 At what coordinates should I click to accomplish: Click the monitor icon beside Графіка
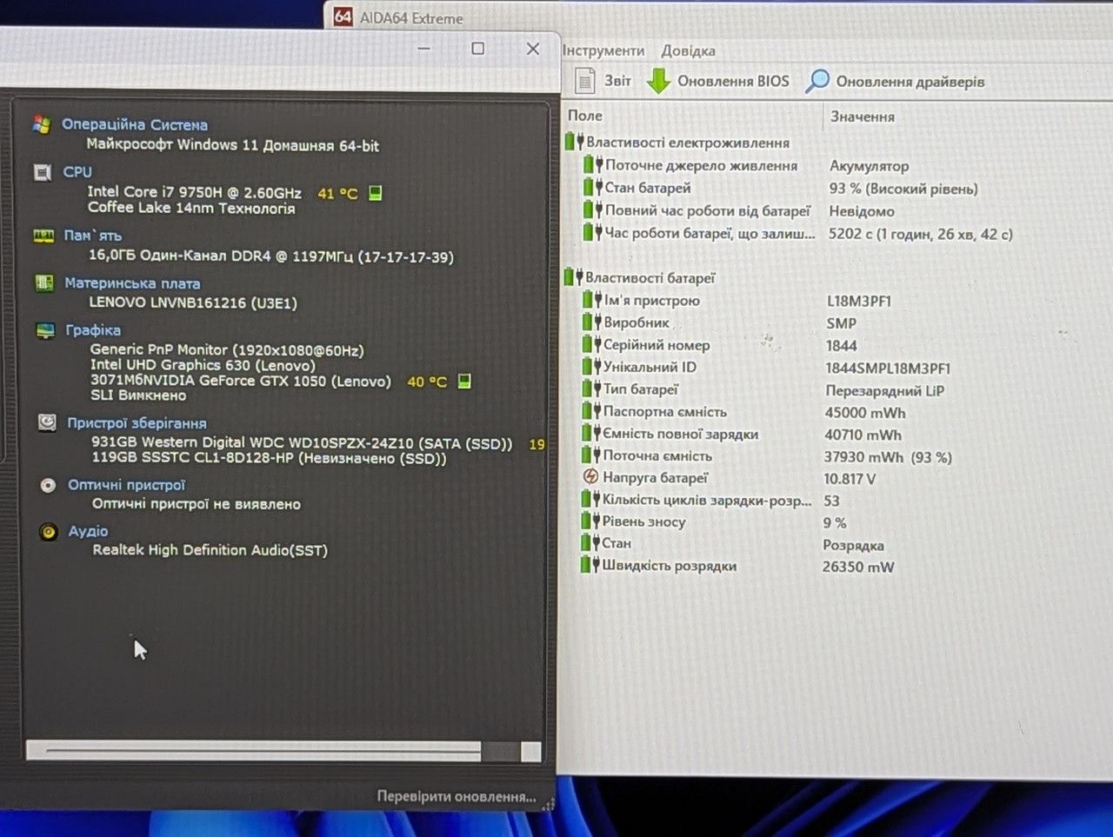[x=45, y=330]
